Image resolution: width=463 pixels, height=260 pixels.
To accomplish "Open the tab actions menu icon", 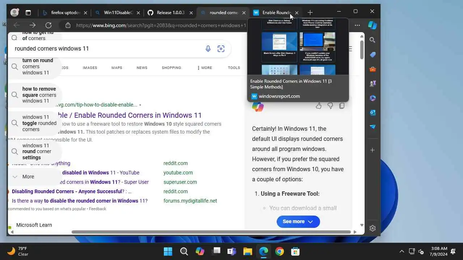I will [28, 13].
